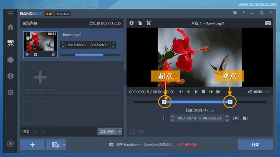Click the 添加分段 button
The height and width of the screenshot is (157, 280).
click(x=107, y=132)
